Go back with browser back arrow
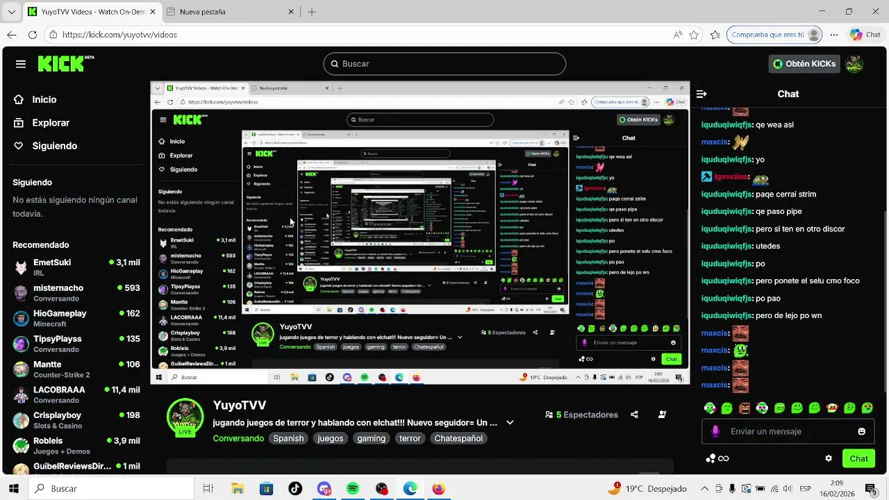 pos(12,35)
